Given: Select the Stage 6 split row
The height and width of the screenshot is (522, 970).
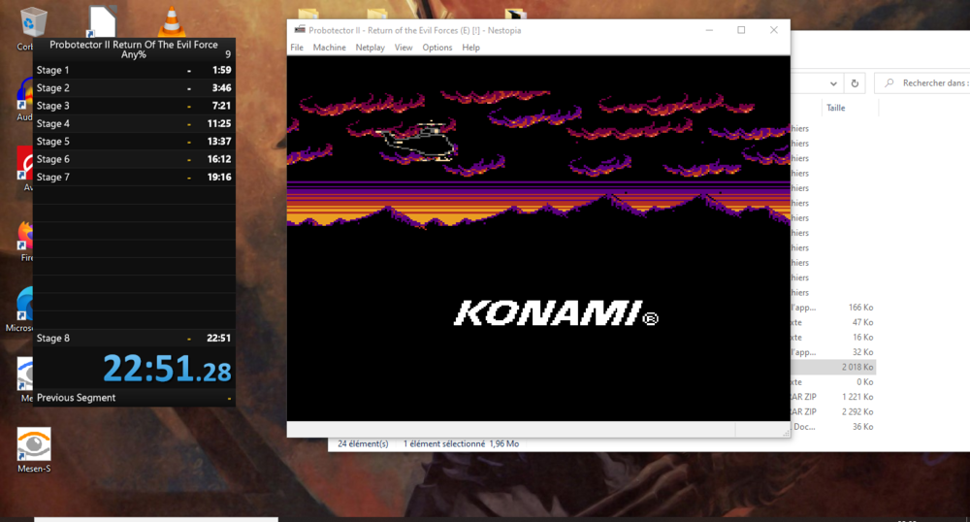Looking at the screenshot, I should coord(134,159).
